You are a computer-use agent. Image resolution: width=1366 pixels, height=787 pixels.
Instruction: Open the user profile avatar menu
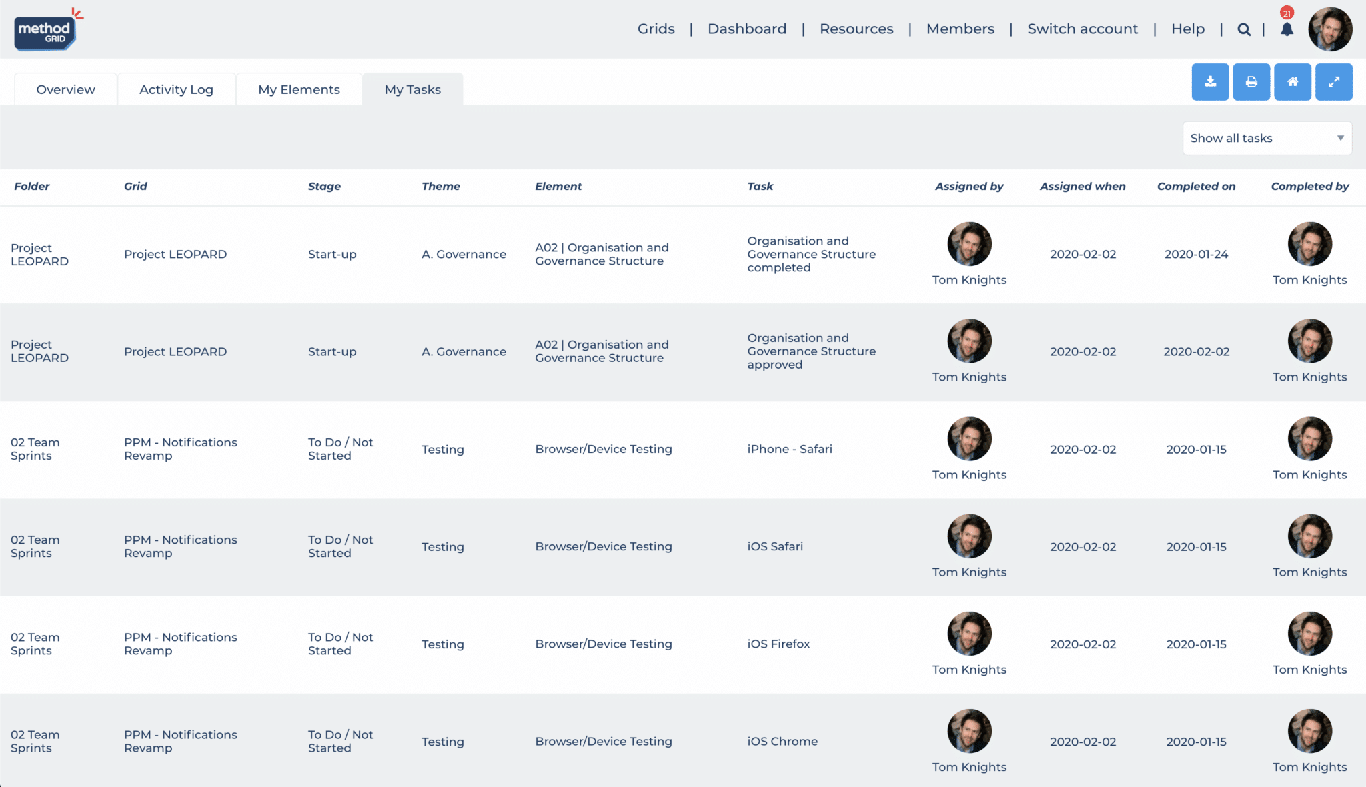tap(1330, 29)
